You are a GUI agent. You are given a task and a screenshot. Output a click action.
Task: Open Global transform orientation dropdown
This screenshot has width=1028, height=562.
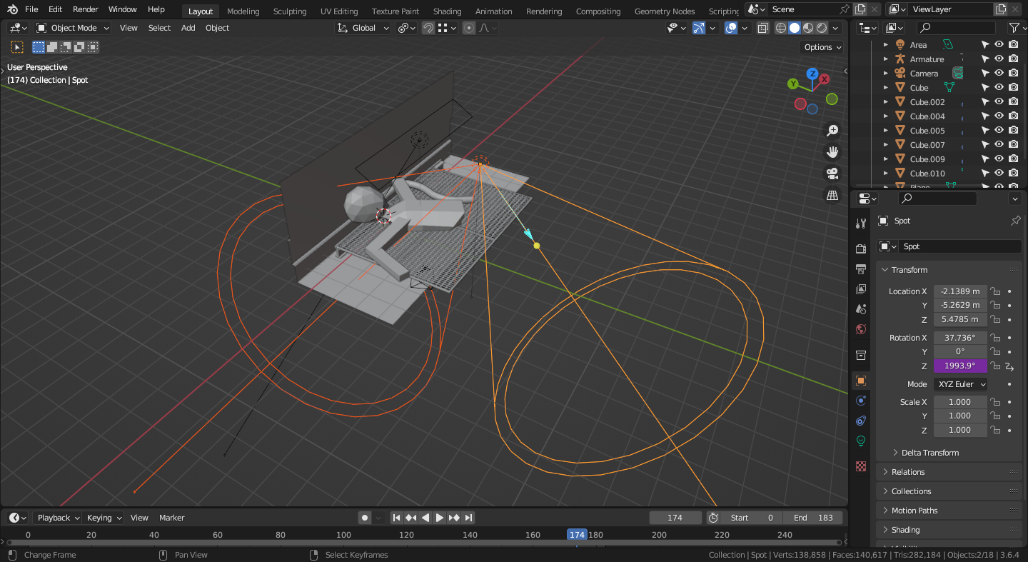click(363, 28)
